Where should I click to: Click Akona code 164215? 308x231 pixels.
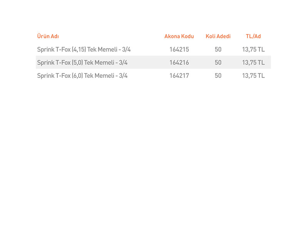[179, 49]
